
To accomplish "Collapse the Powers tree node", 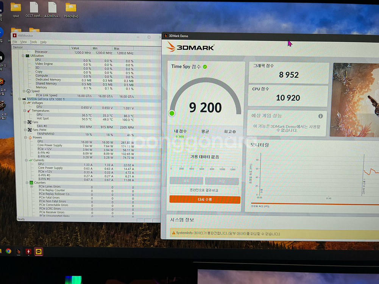I will pos(26,137).
